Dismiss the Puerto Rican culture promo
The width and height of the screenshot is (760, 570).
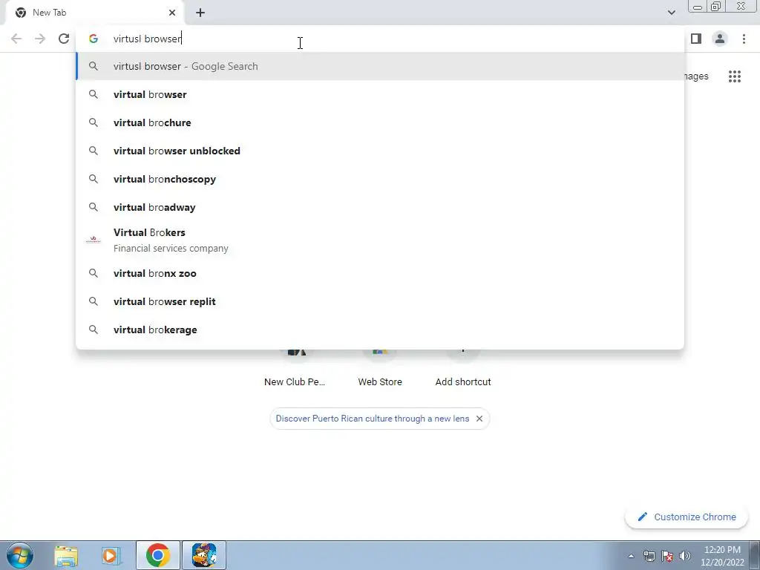(479, 419)
